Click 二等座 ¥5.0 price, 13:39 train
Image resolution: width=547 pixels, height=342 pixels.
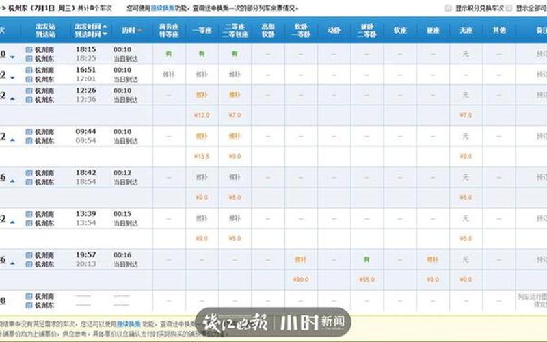pyautogui.click(x=235, y=239)
